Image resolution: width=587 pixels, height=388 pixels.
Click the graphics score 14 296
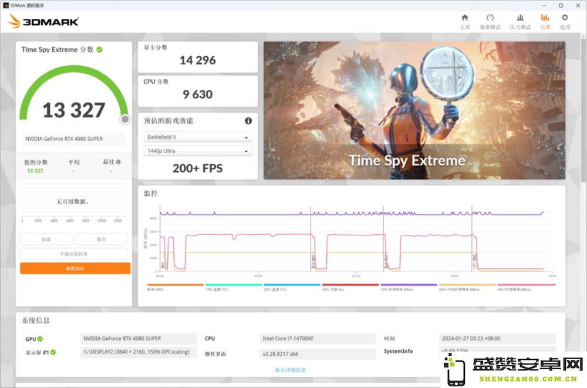[x=198, y=60]
